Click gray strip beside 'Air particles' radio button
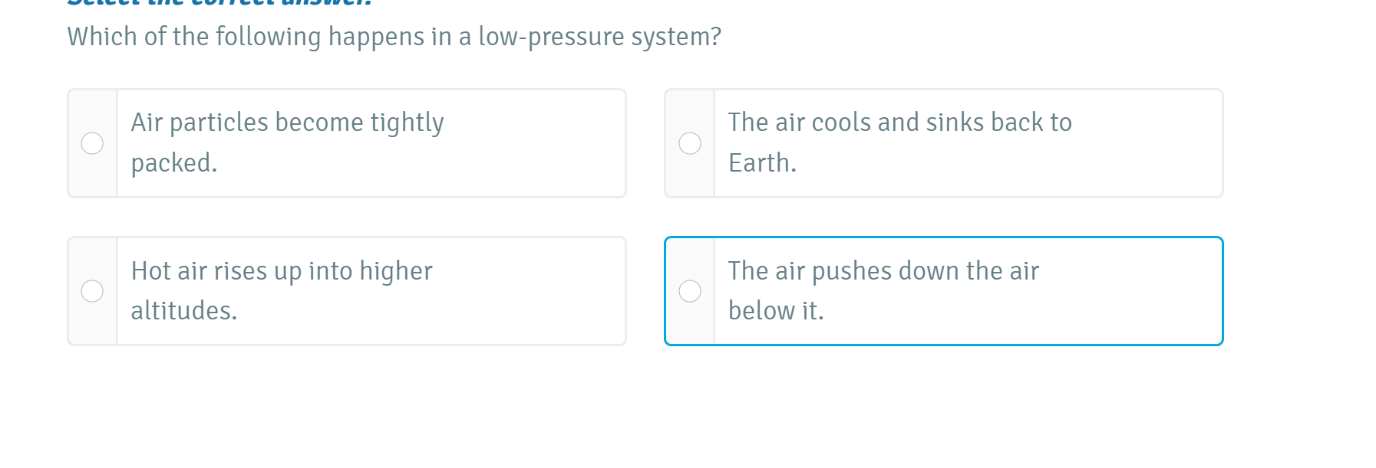This screenshot has height=468, width=1376. coord(93,179)
